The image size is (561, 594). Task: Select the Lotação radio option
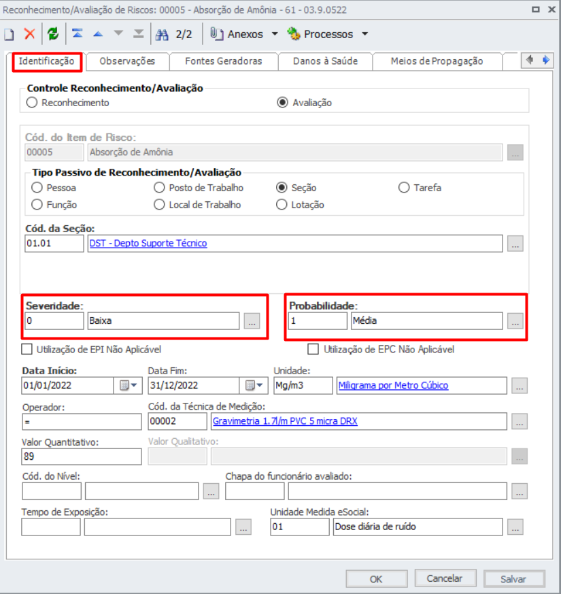pyautogui.click(x=282, y=205)
